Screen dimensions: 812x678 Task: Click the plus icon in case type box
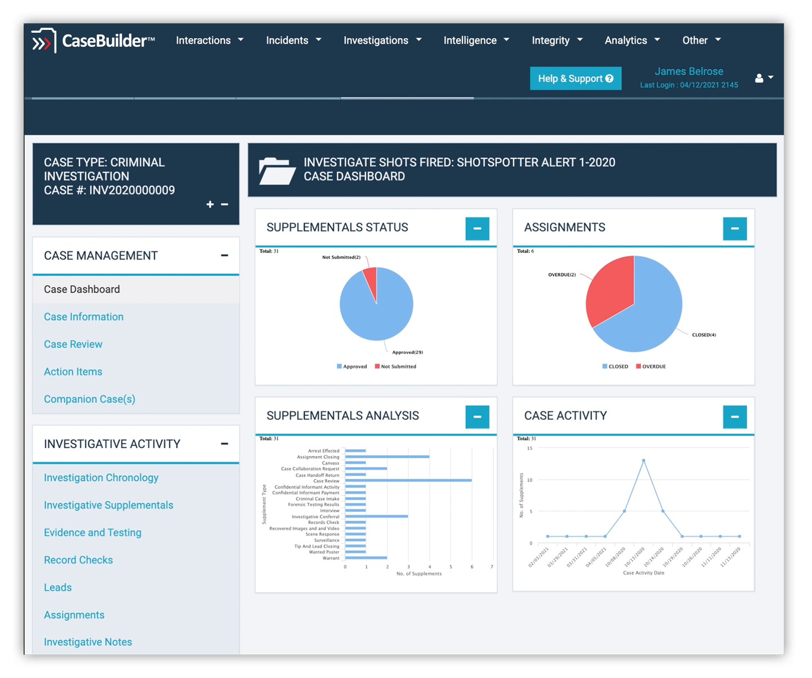210,205
